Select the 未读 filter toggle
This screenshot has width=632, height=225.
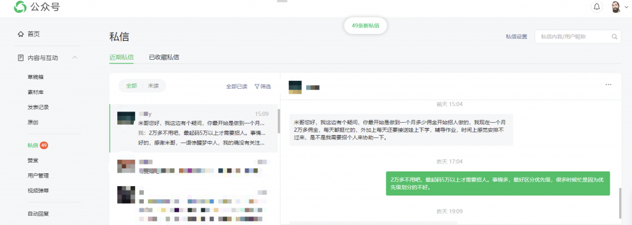tap(153, 86)
